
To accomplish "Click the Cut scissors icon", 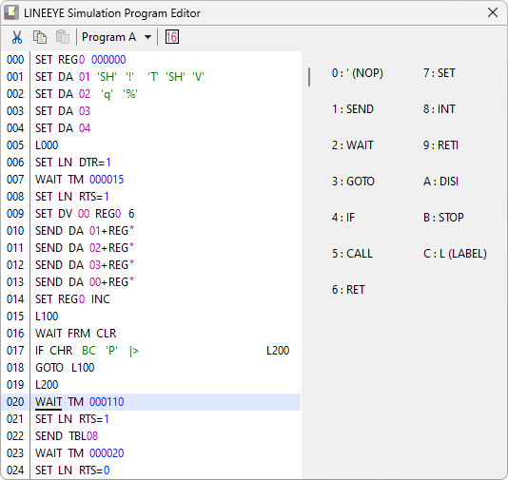I will coord(17,37).
